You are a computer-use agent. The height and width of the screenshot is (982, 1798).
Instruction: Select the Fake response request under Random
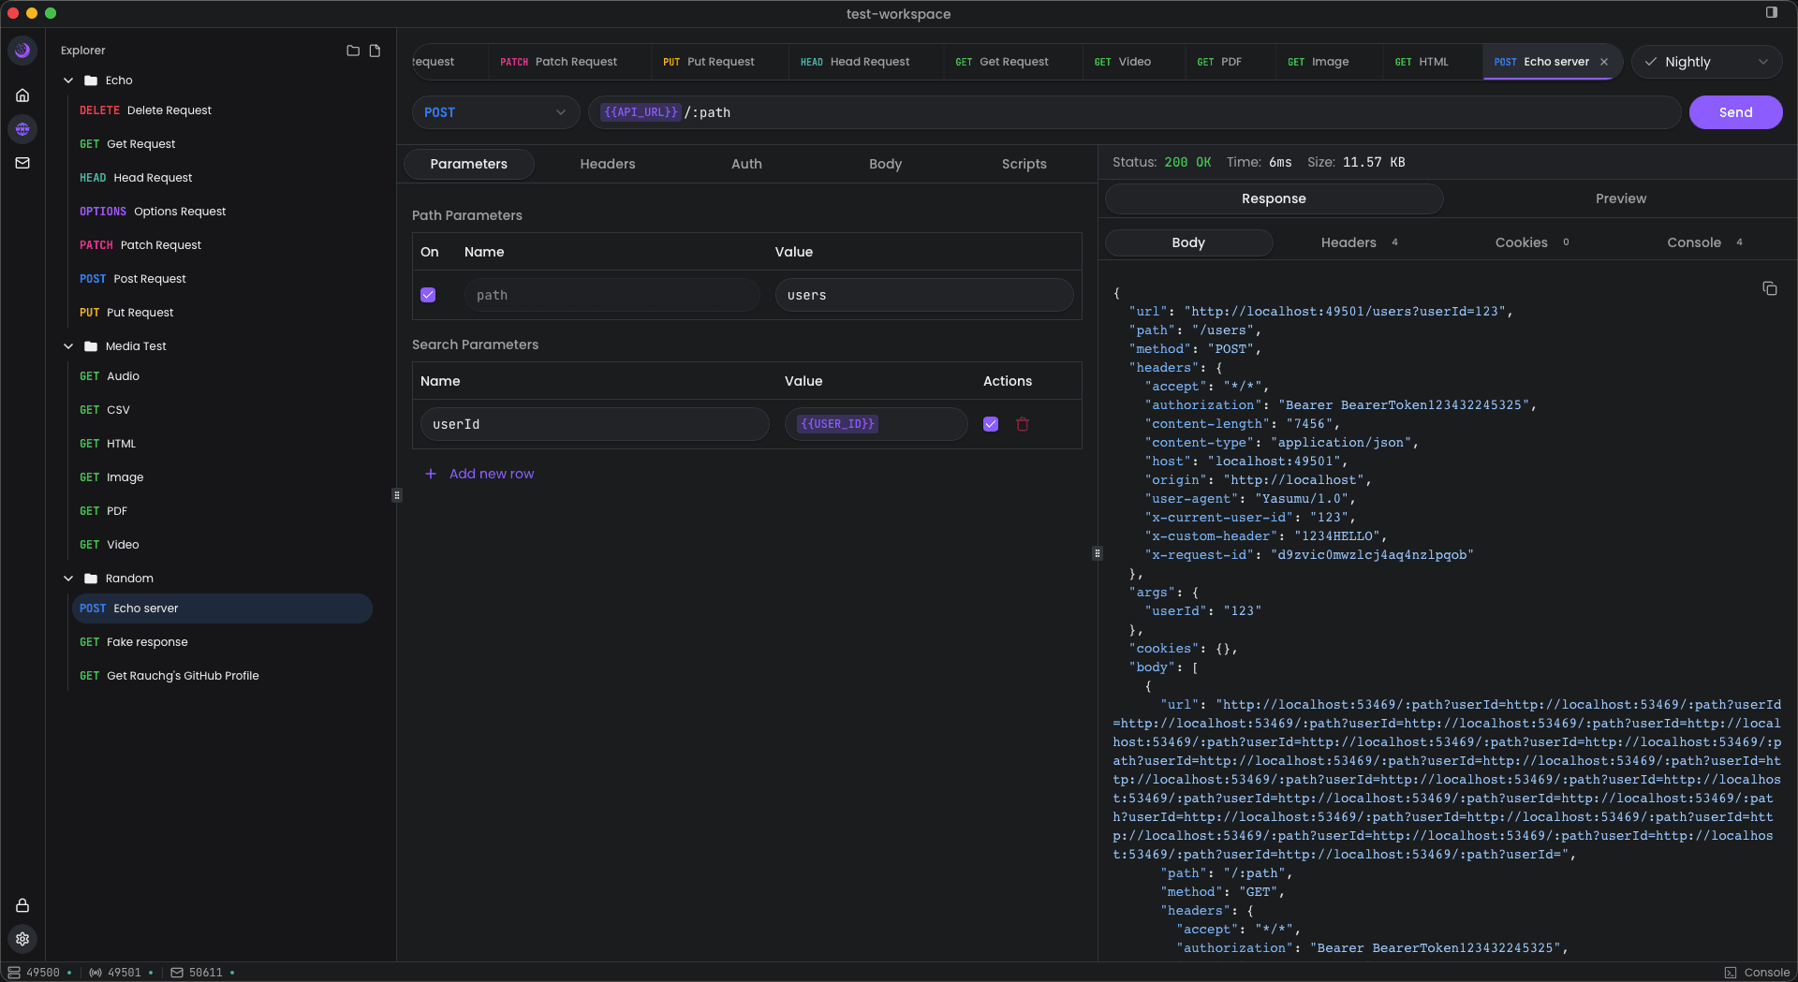click(145, 642)
